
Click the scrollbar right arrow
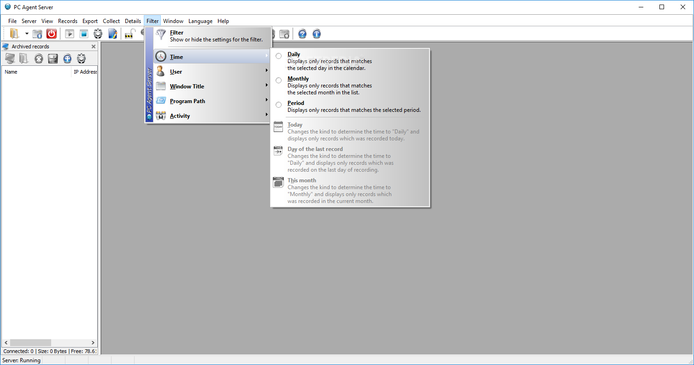pos(93,342)
